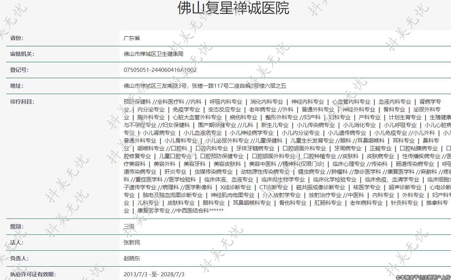The image size is (451, 280).
Task: Click the hospital title 佛山复星禅诚医院
Action: coord(233,8)
